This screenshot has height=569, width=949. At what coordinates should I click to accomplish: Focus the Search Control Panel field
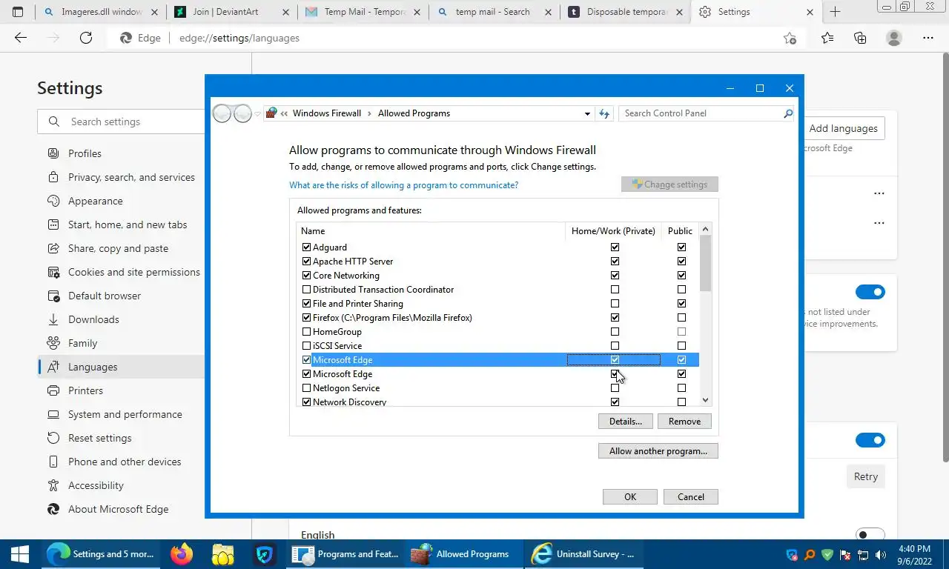701,113
